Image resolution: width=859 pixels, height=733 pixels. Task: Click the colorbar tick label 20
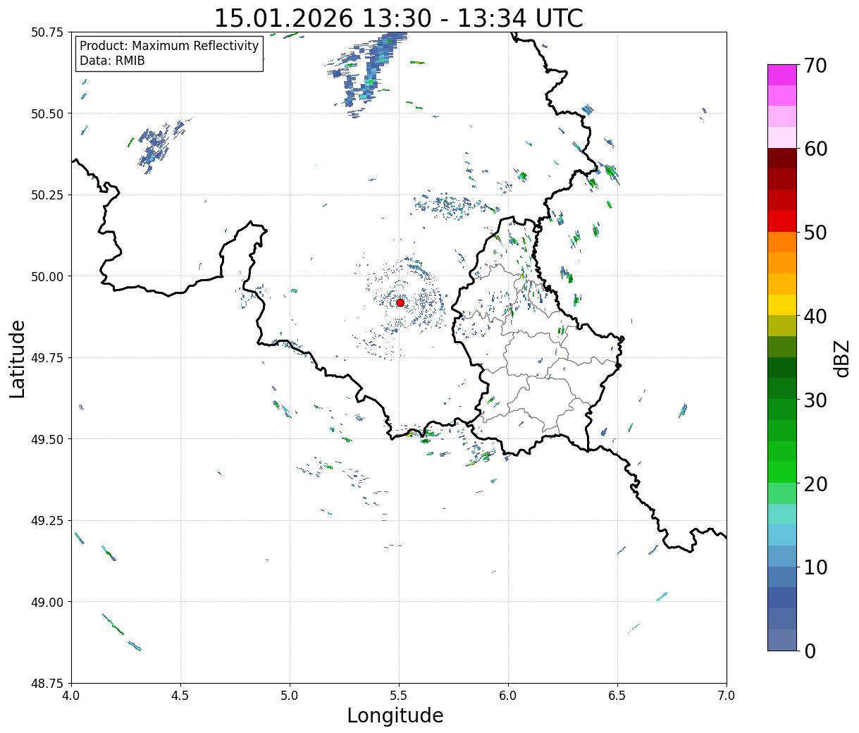(815, 483)
